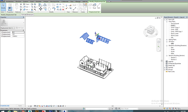Open the Structure ribbon tab
Screen dimensions: 188x112
click(18, 2)
